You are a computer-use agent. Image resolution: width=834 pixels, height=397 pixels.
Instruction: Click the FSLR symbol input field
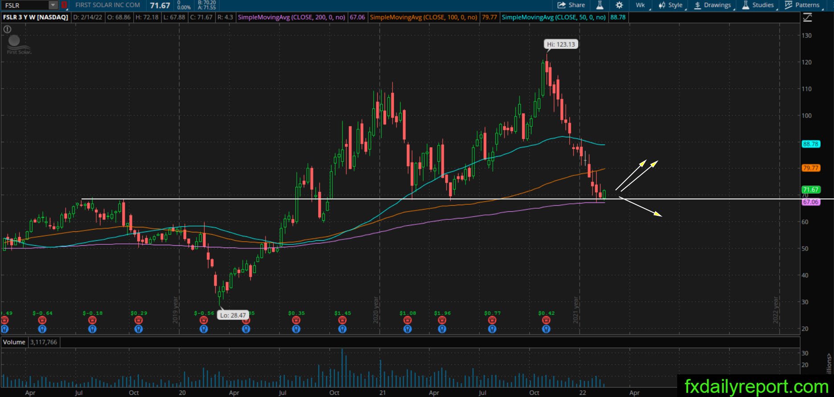[26, 5]
